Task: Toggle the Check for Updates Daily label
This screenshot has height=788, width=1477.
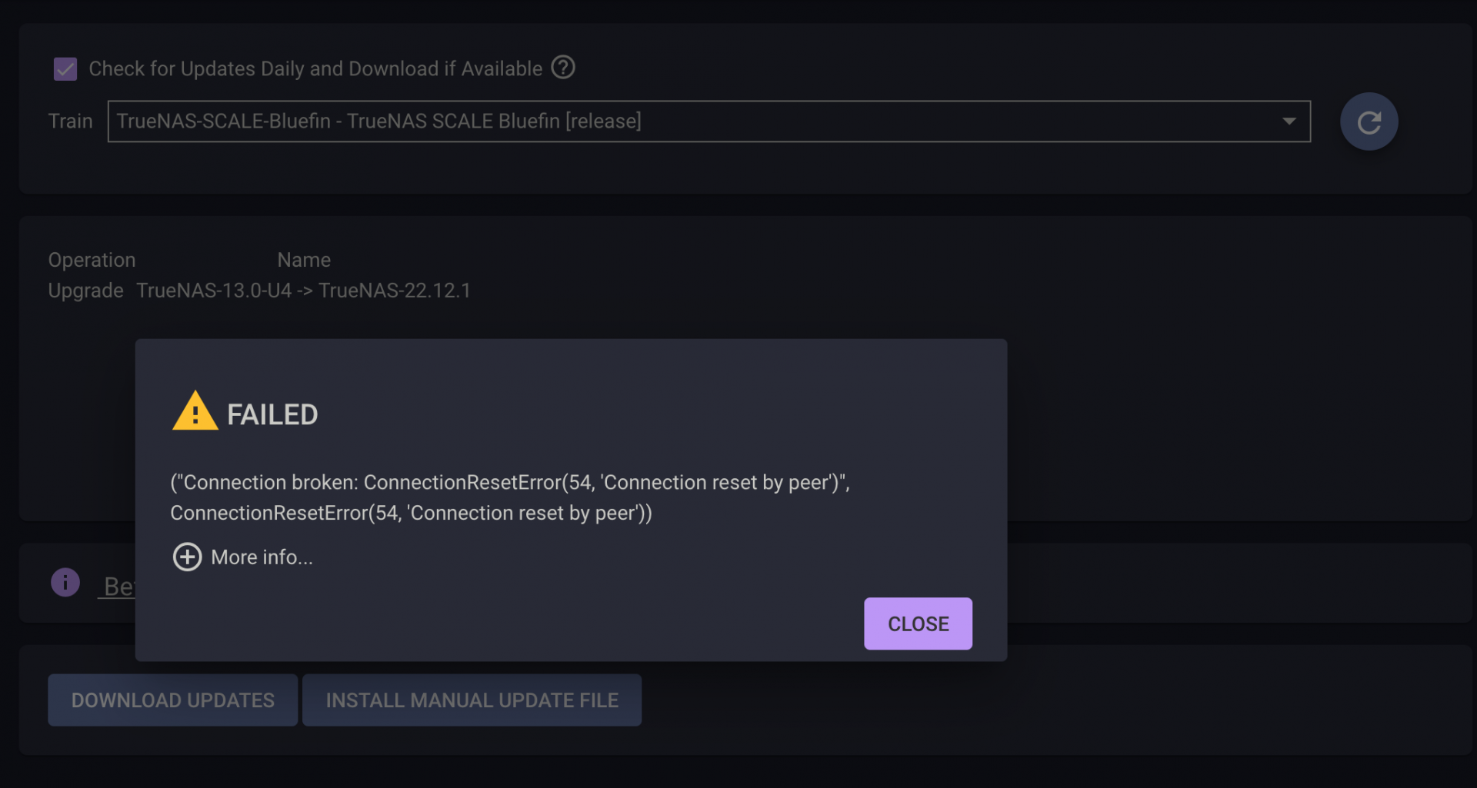Action: click(x=315, y=68)
